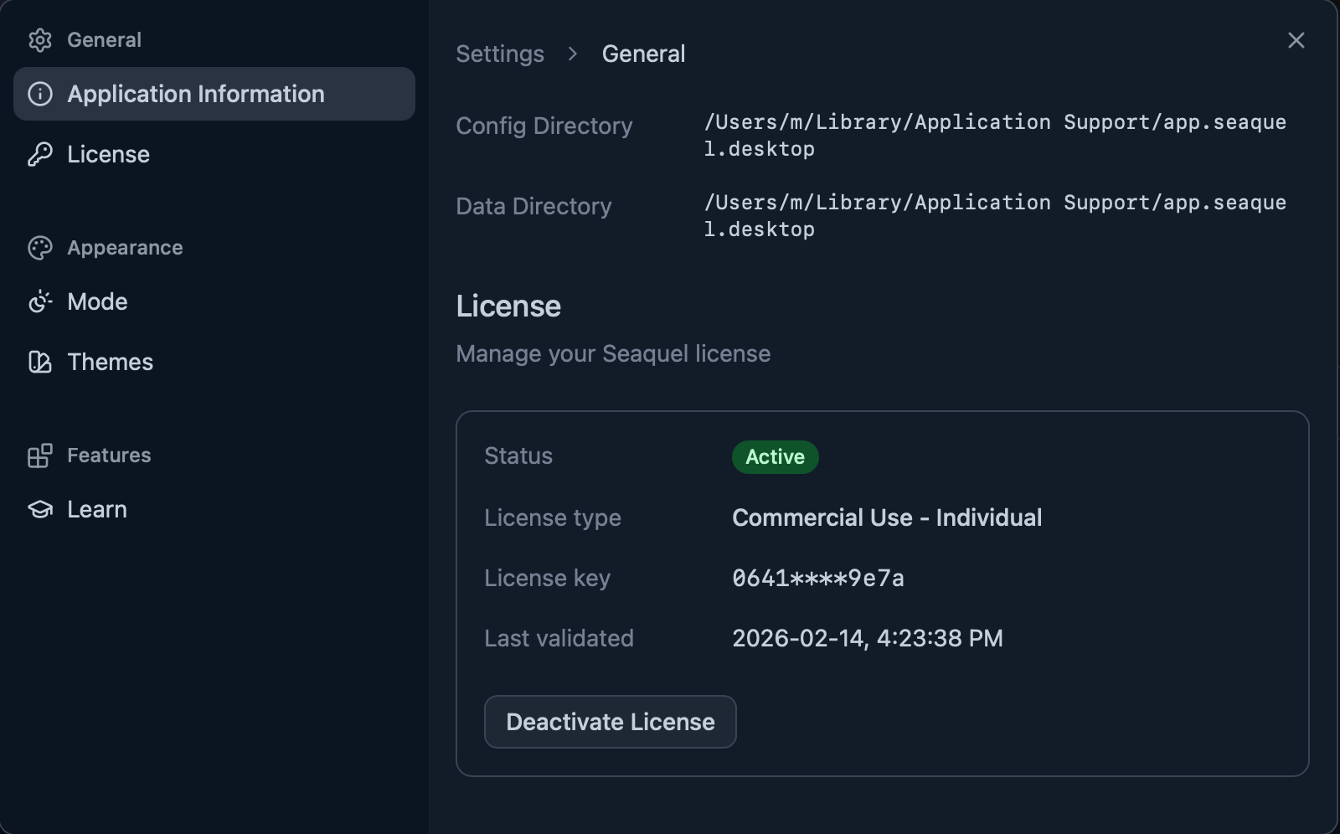
Task: Click the masked license key value
Action: pyautogui.click(x=817, y=578)
